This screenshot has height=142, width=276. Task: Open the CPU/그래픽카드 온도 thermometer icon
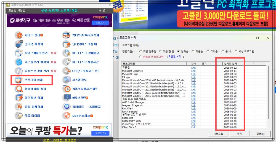pyautogui.click(x=66, y=71)
